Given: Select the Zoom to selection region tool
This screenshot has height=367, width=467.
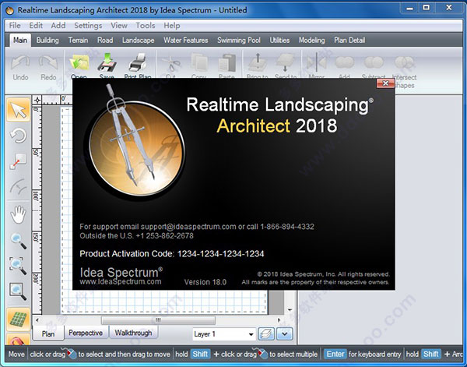Looking at the screenshot, I should pos(18,266).
